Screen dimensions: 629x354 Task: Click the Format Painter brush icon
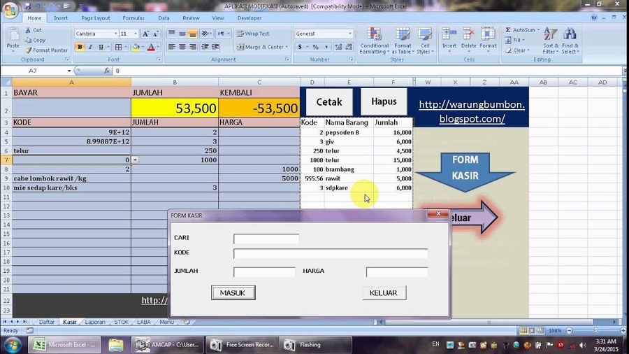[28, 50]
